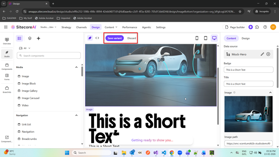Click the Search components field
Viewport: 279px width, 157px height.
tap(49, 56)
